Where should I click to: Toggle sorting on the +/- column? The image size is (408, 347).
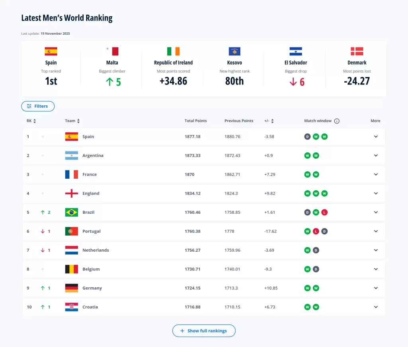pos(272,121)
